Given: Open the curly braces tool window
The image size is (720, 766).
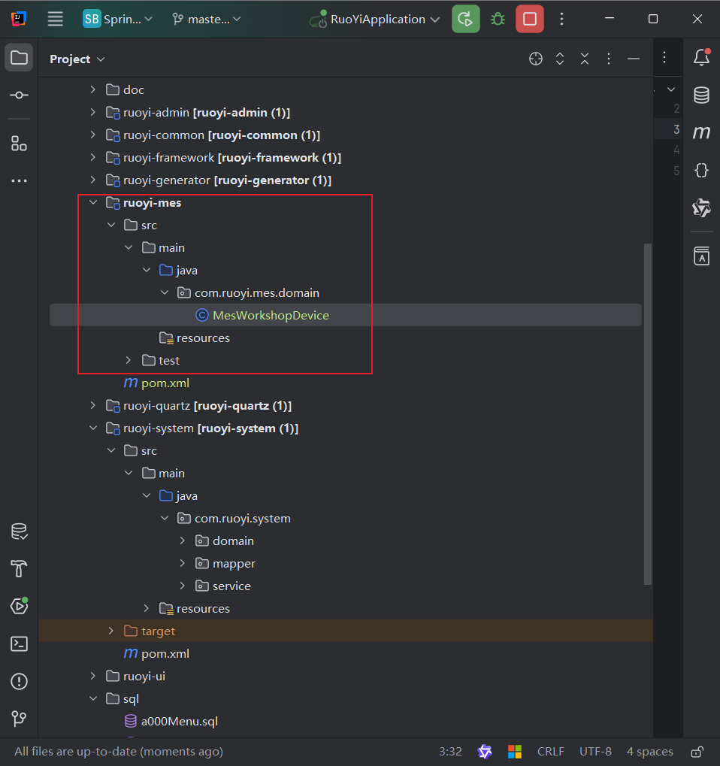Looking at the screenshot, I should pyautogui.click(x=702, y=170).
